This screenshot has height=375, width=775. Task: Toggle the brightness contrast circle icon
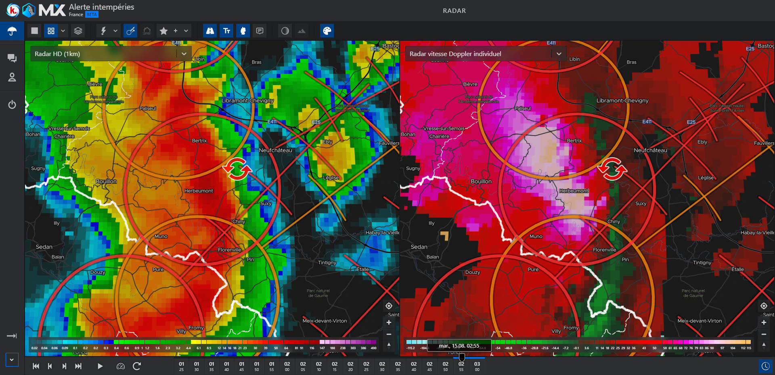point(285,31)
